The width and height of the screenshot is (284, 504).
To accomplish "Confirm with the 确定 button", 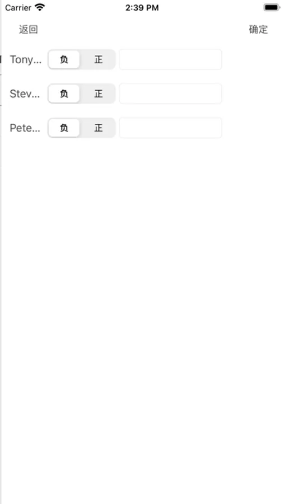I will click(258, 30).
